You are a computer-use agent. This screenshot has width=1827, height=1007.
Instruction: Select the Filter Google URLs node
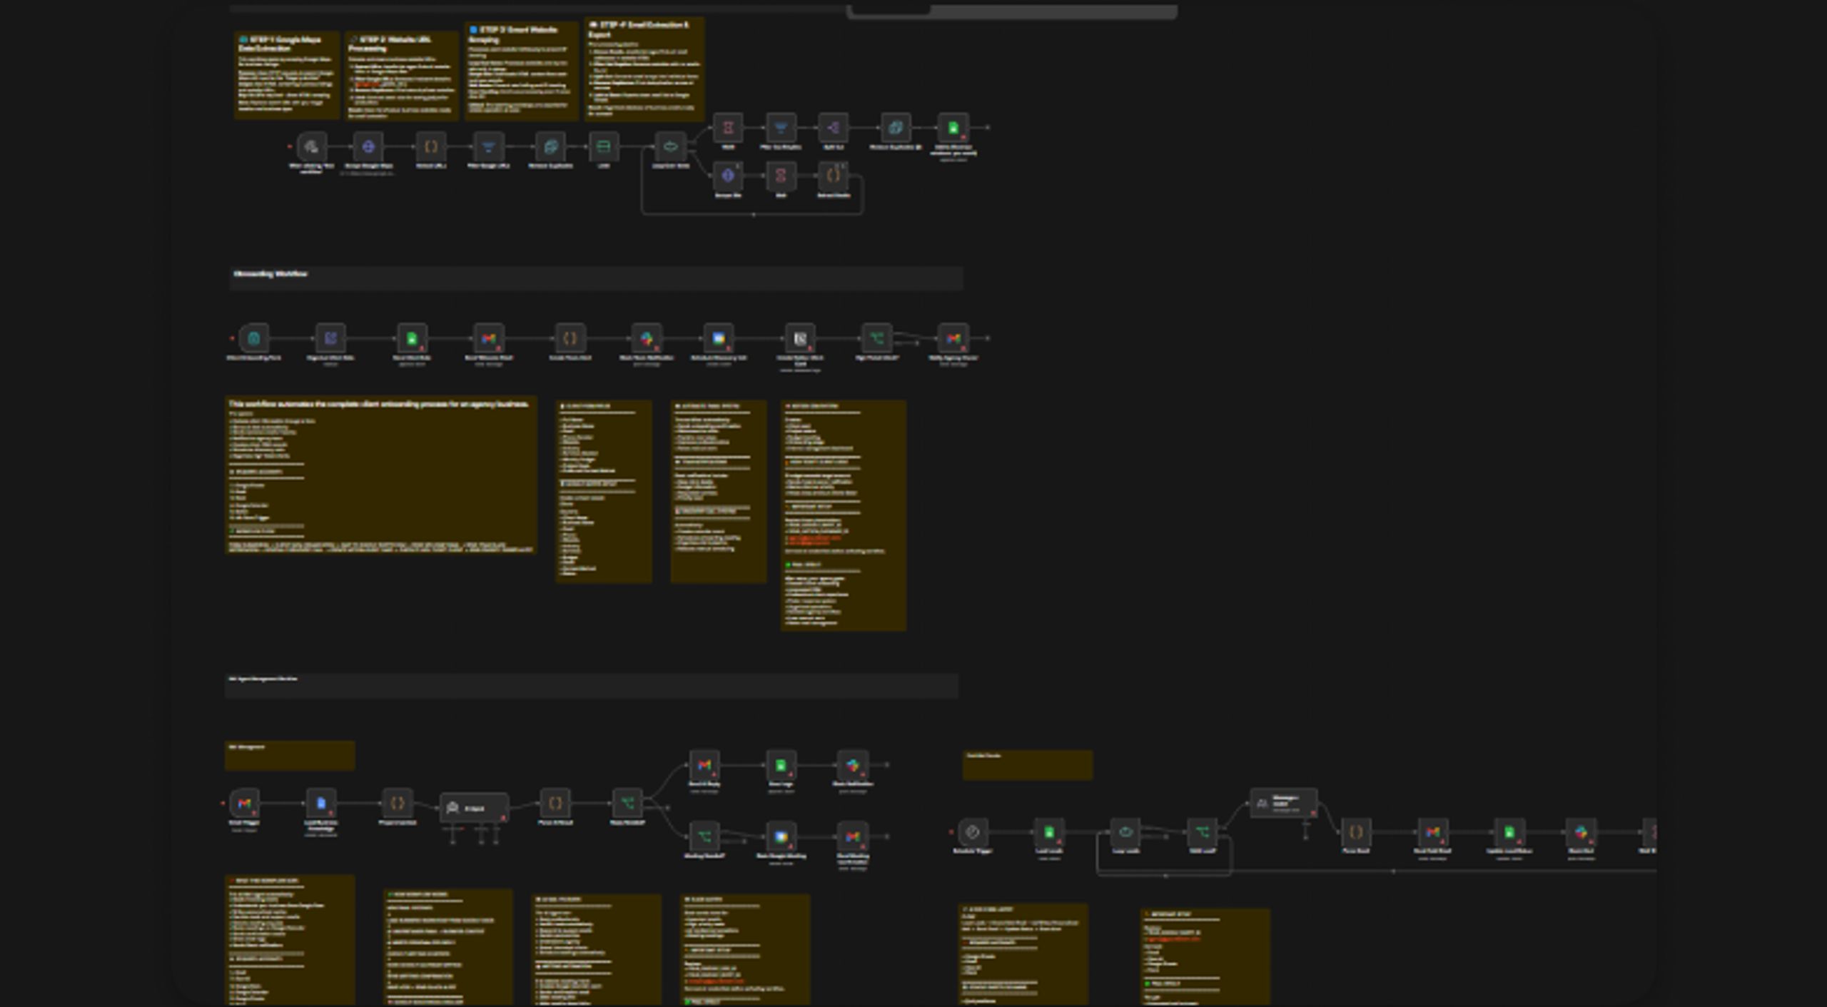(x=488, y=147)
